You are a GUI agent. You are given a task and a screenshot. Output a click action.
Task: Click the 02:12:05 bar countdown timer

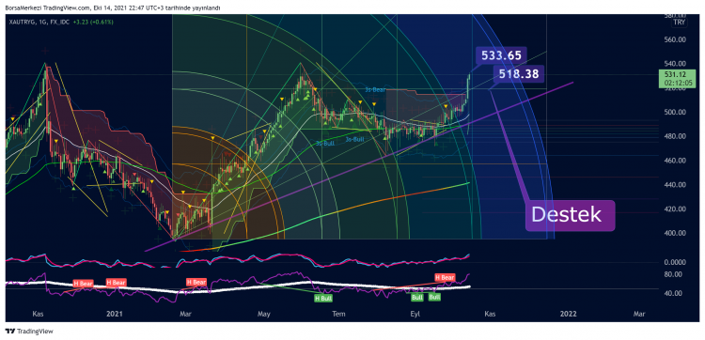[x=678, y=83]
